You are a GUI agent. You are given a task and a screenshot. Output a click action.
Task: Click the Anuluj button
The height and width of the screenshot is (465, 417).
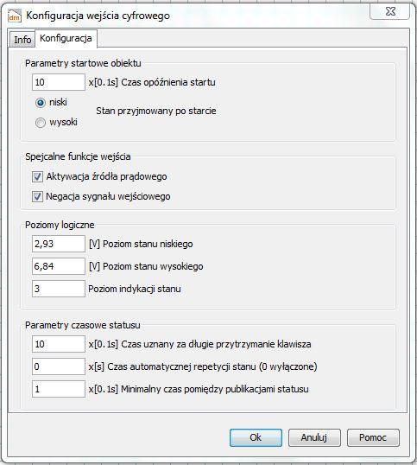(314, 437)
